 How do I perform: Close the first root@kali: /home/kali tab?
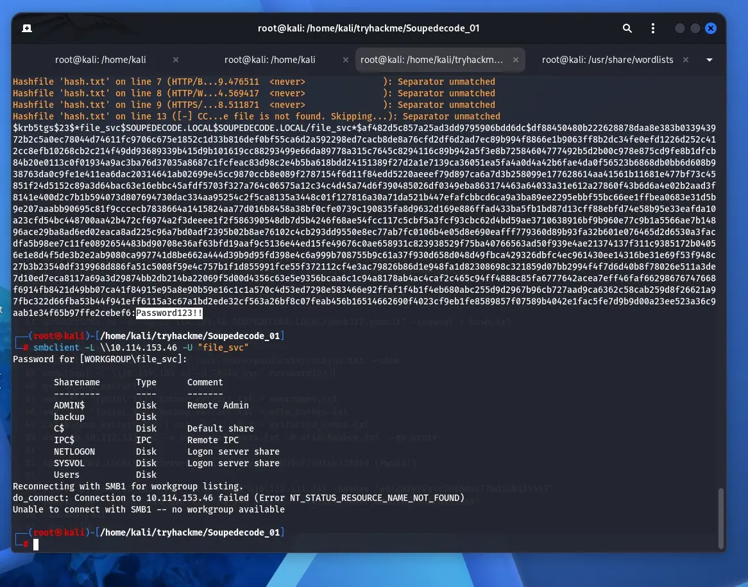(176, 60)
